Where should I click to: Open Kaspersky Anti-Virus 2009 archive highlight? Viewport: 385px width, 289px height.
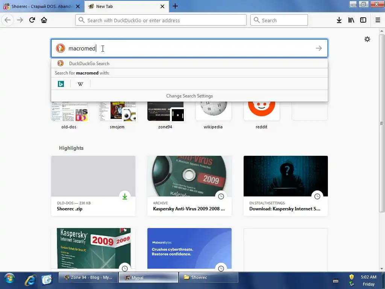(x=189, y=186)
